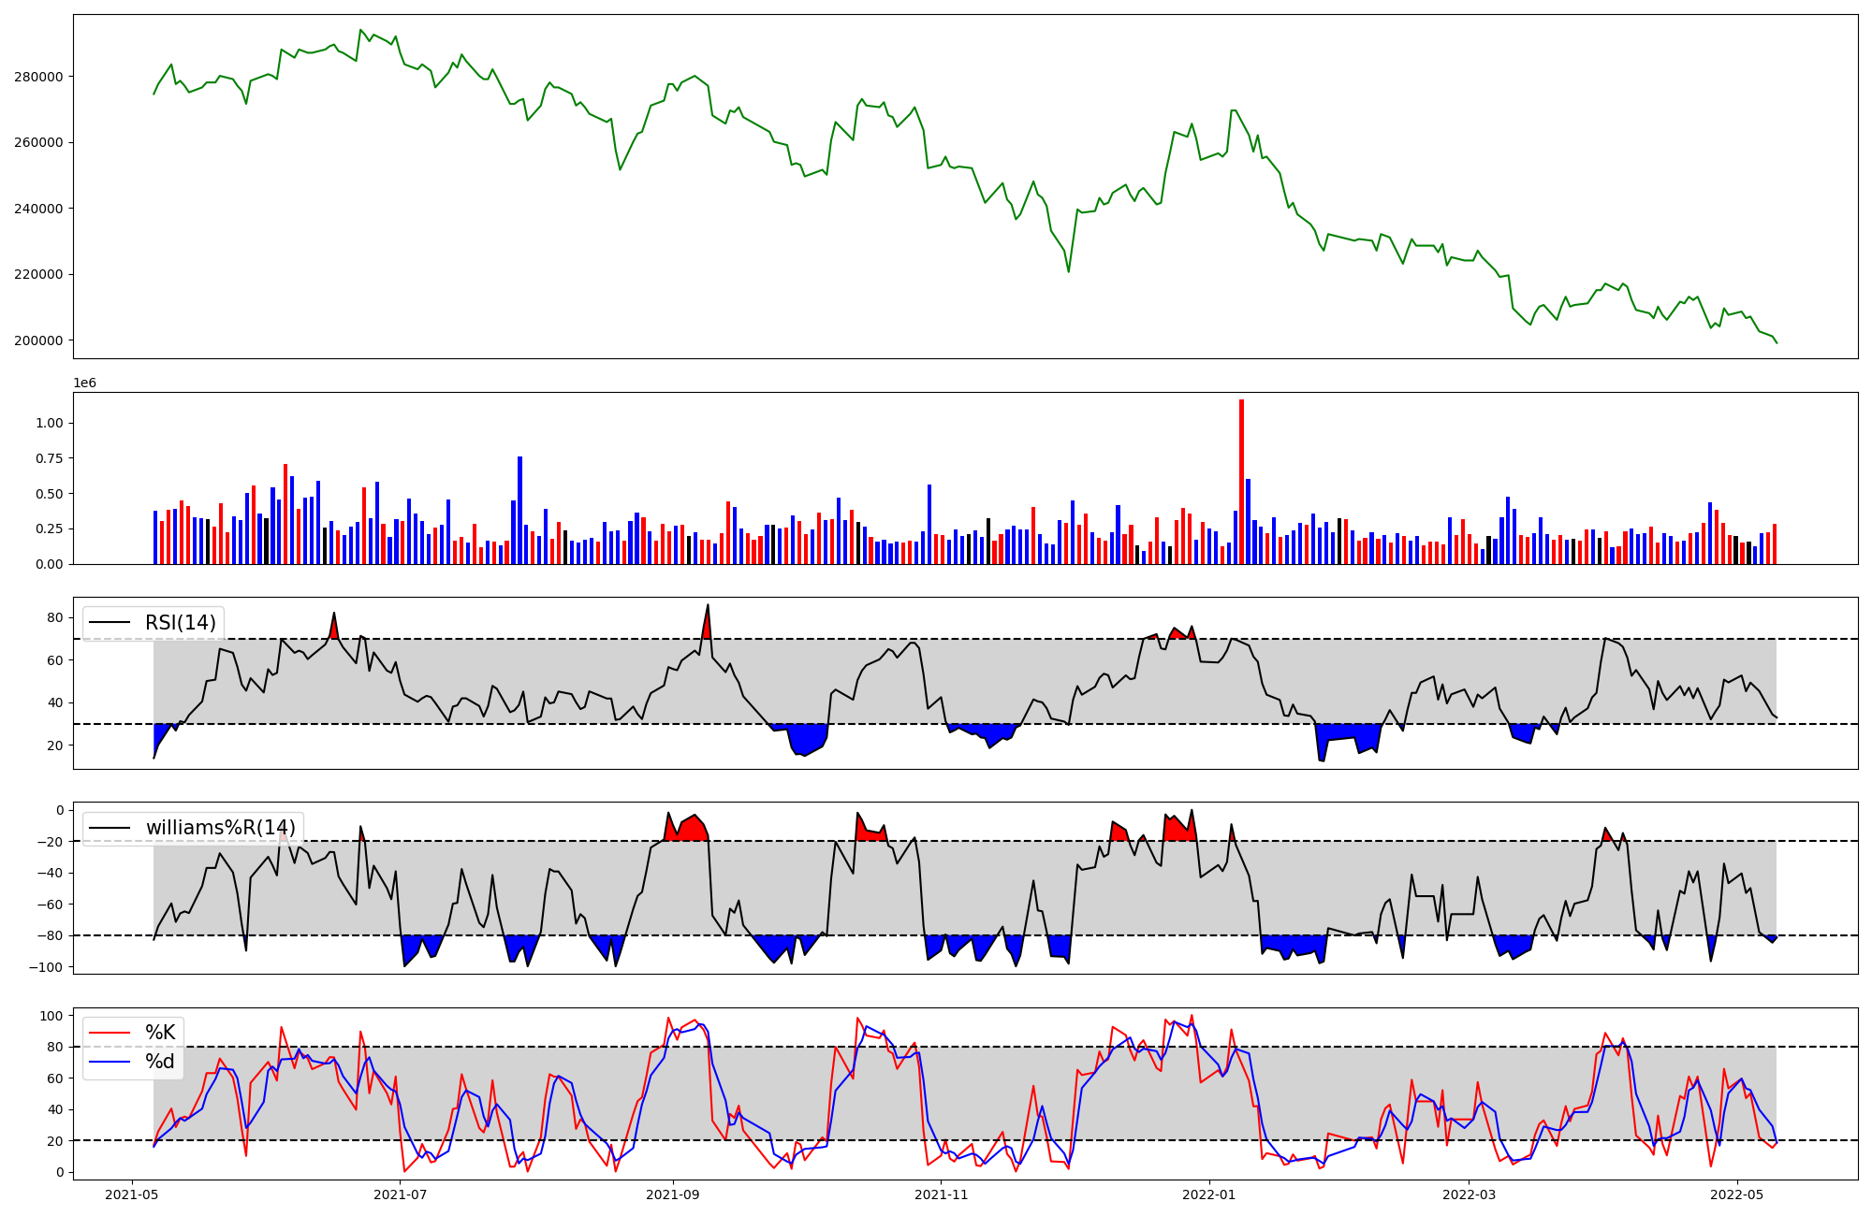Image resolution: width=1872 pixels, height=1216 pixels.
Task: Click the 2021-05 x-axis date label
Action: tap(131, 1194)
